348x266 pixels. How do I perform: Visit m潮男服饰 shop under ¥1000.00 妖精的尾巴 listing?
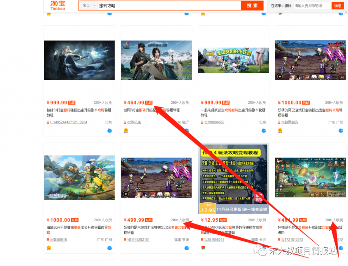(290, 122)
